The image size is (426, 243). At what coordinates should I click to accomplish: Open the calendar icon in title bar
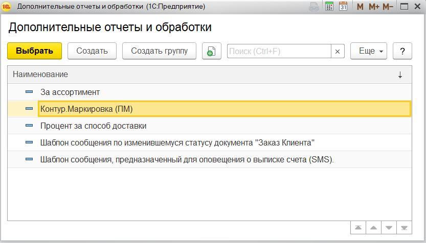(343, 7)
